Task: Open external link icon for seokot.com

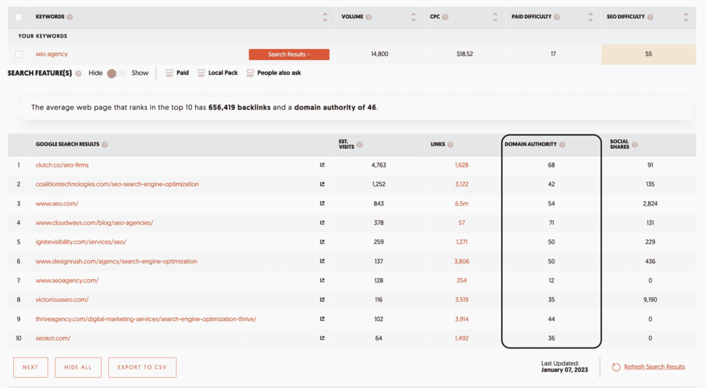Action: click(322, 338)
